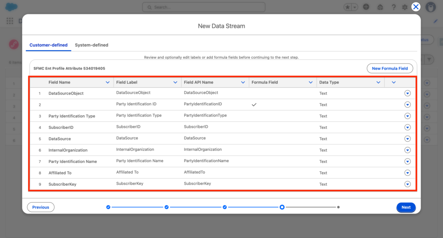Viewport: 443px width, 238px height.
Task: Open row actions for SubscriberKey field
Action: pyautogui.click(x=407, y=184)
